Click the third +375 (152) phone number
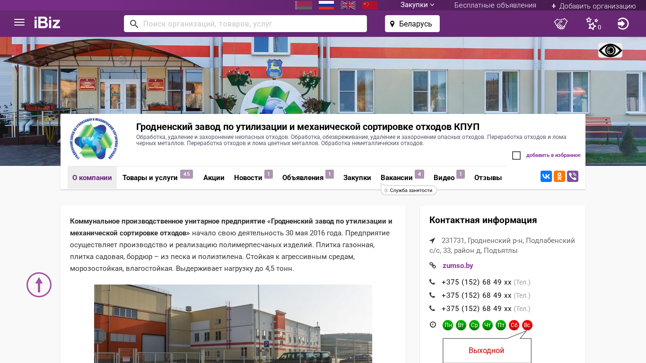 click(x=476, y=309)
